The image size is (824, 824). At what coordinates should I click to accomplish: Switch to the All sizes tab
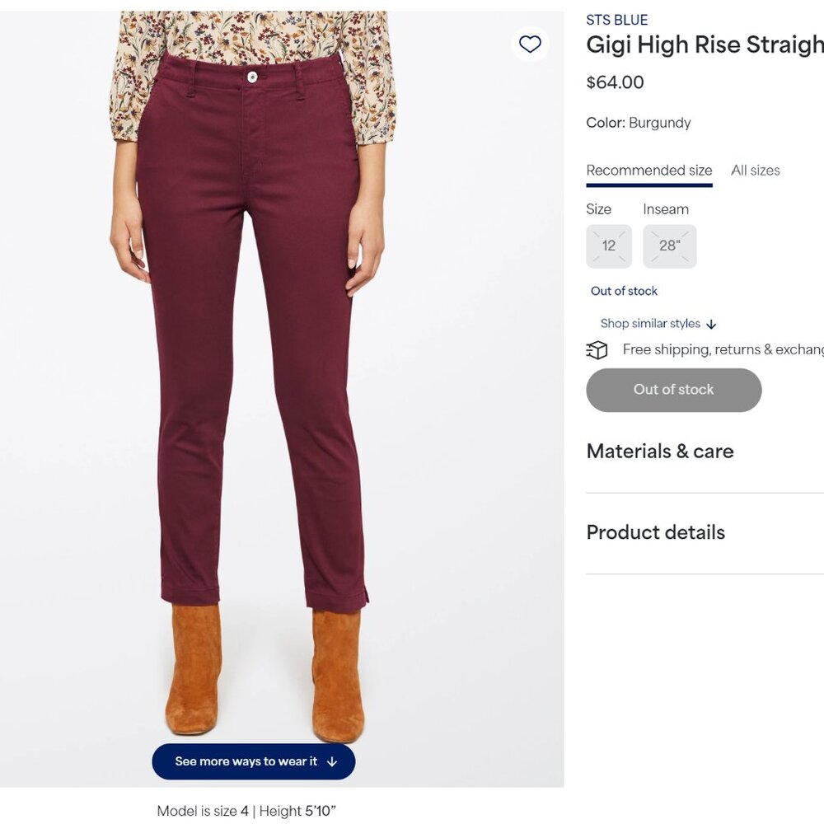pyautogui.click(x=755, y=170)
